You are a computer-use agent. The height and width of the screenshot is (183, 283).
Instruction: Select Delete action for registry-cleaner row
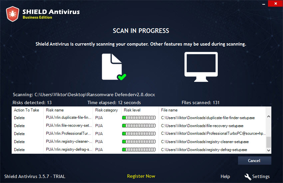point(19,141)
